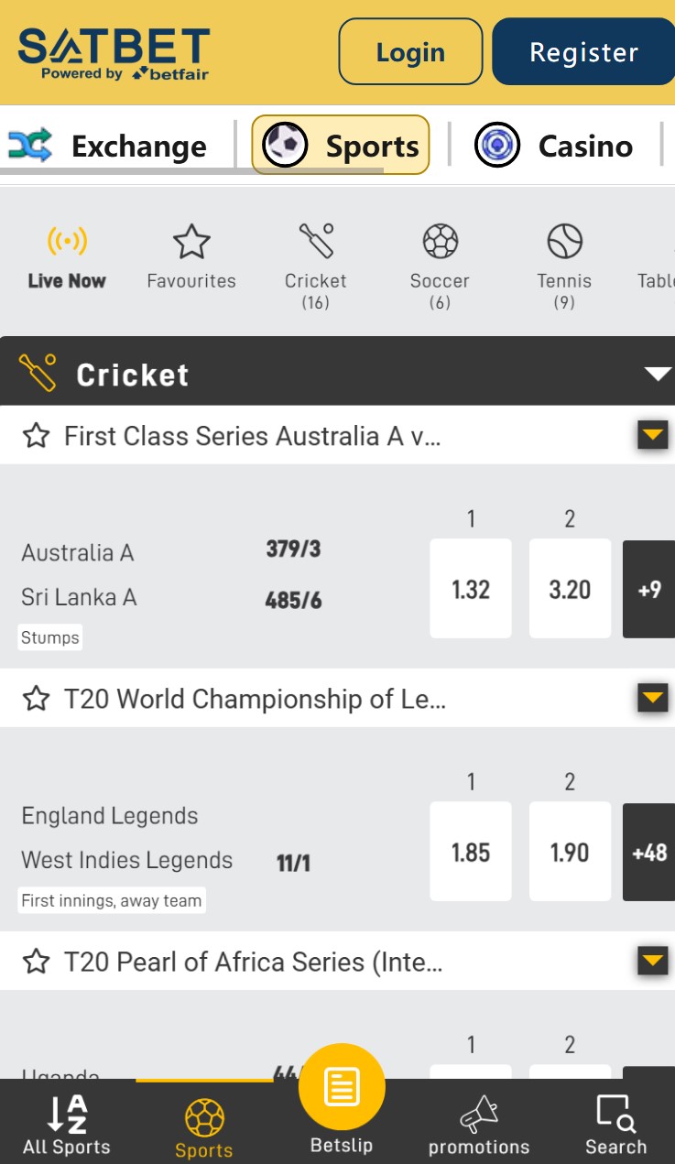Open Search from the bottom bar
Screen dimensions: 675x1164
click(x=615, y=1122)
